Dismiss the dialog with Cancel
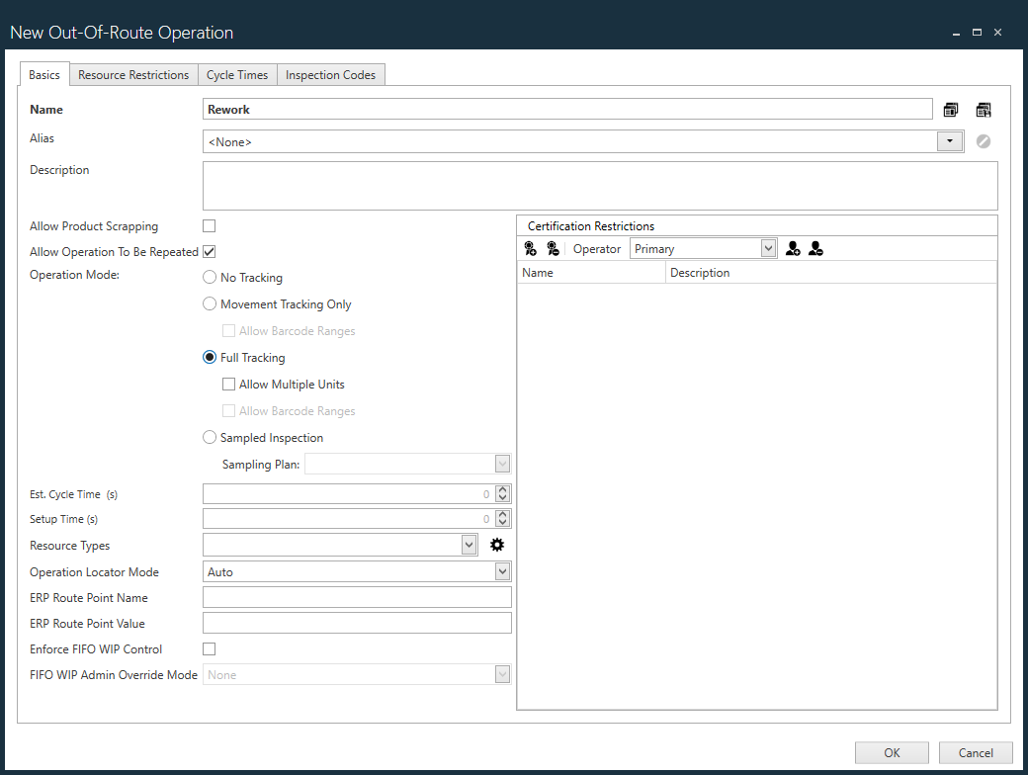The image size is (1028, 775). (x=975, y=752)
